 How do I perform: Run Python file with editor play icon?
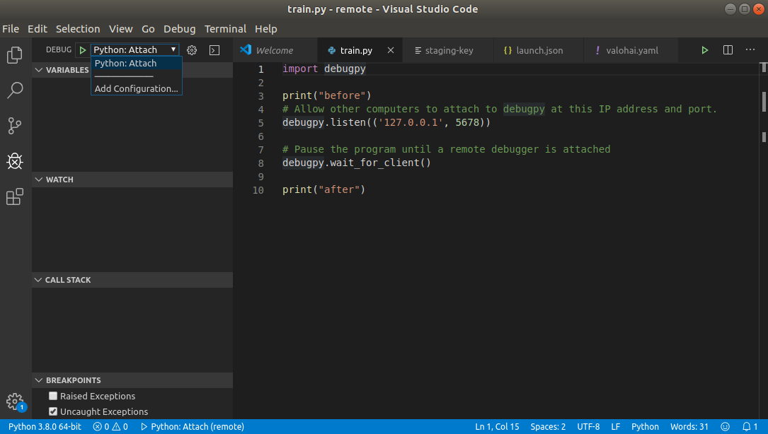point(705,50)
